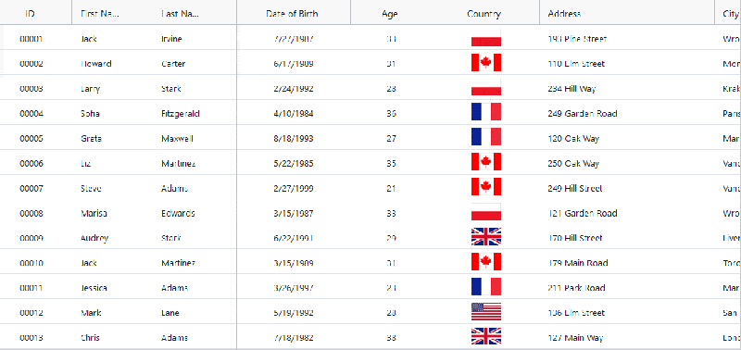The image size is (741, 350).
Task: Click address cell 249 Hill Street
Action: (575, 188)
